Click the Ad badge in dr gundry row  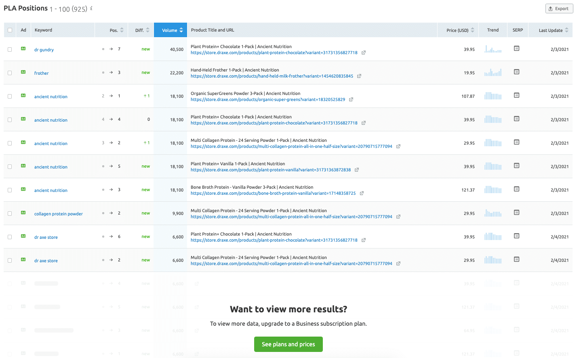[x=23, y=48]
